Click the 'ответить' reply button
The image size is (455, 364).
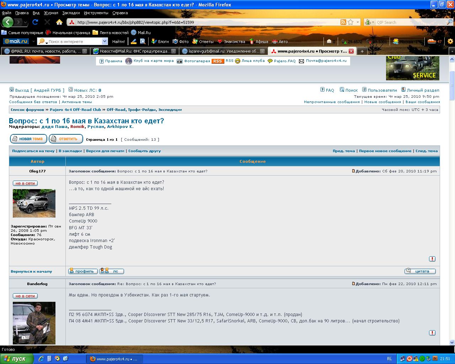point(66,139)
